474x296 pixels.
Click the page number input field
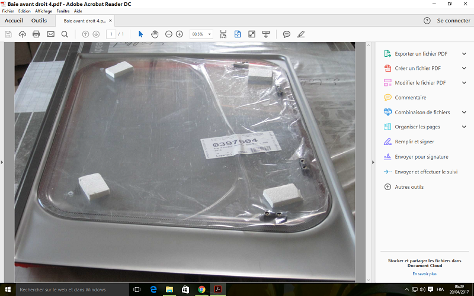pos(111,34)
